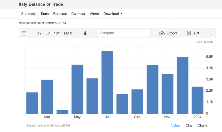Viewport: 222px width, 132px height.
Task: Click the chart type bar icon
Action: click(86, 33)
